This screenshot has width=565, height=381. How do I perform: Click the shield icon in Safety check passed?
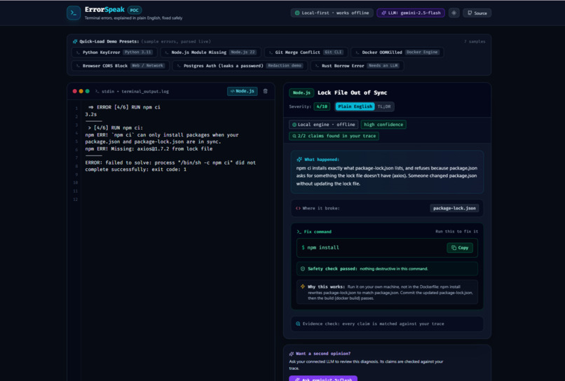303,269
